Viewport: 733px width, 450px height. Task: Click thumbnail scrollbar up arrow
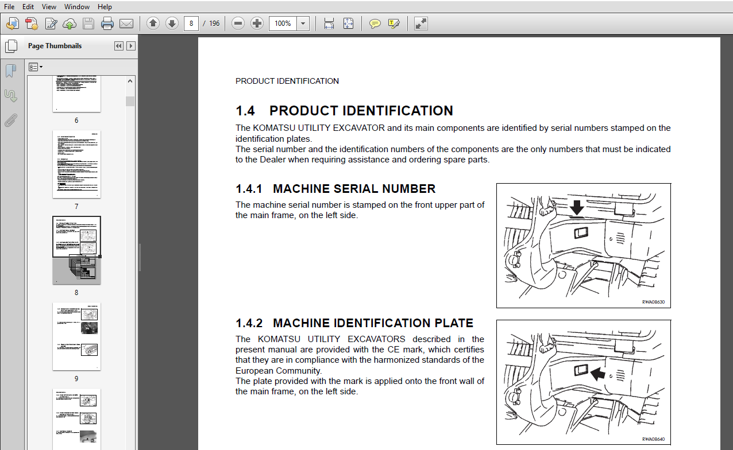[x=130, y=80]
